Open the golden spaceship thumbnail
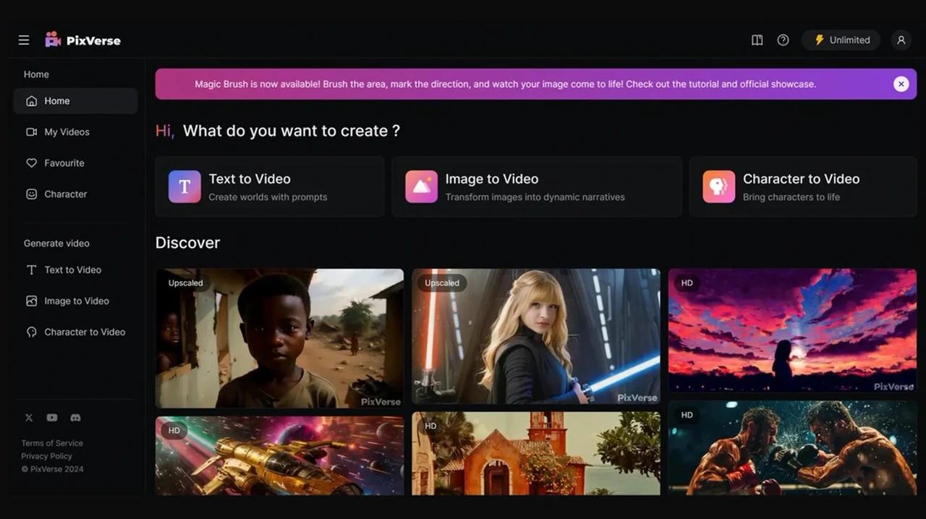 click(x=279, y=455)
